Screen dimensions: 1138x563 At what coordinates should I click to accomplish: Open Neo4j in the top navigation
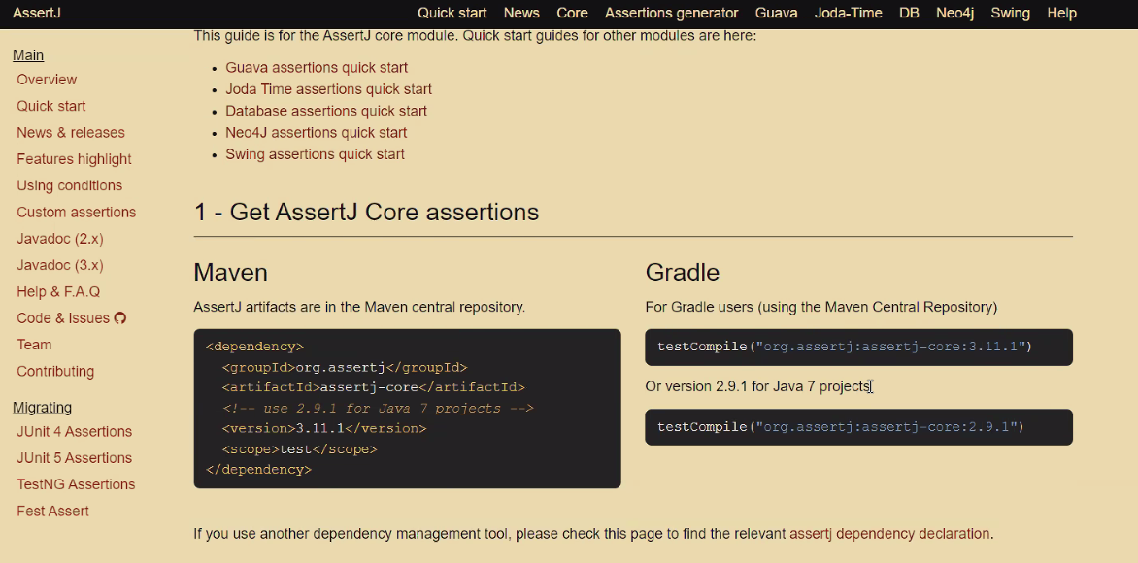(x=955, y=13)
